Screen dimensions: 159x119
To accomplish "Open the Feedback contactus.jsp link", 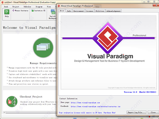I will tap(95, 107).
